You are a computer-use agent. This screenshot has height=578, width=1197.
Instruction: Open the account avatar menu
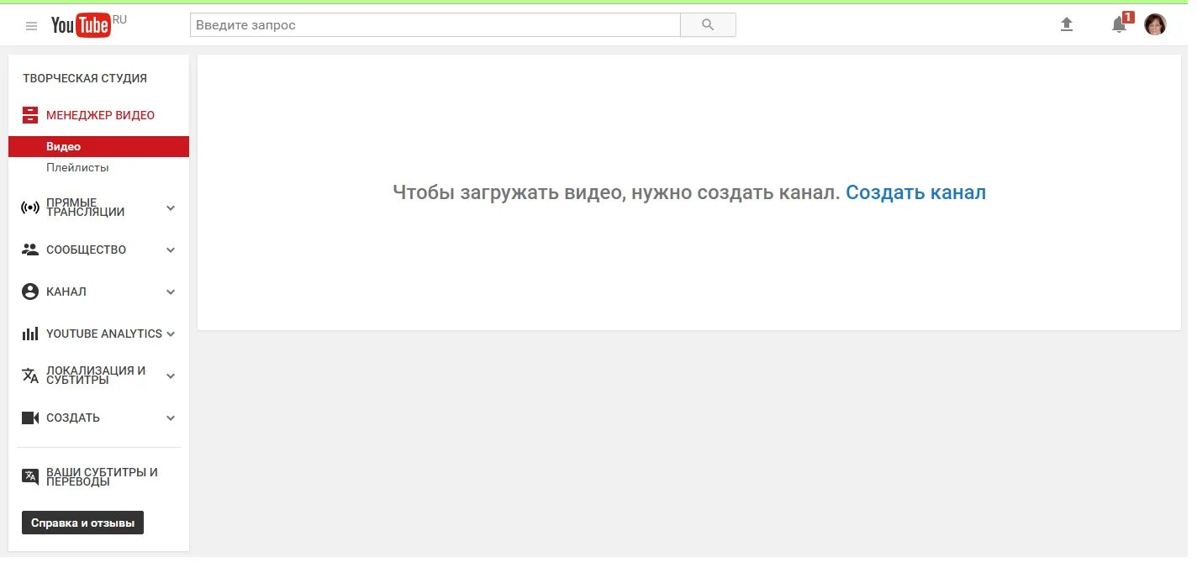coord(1156,25)
